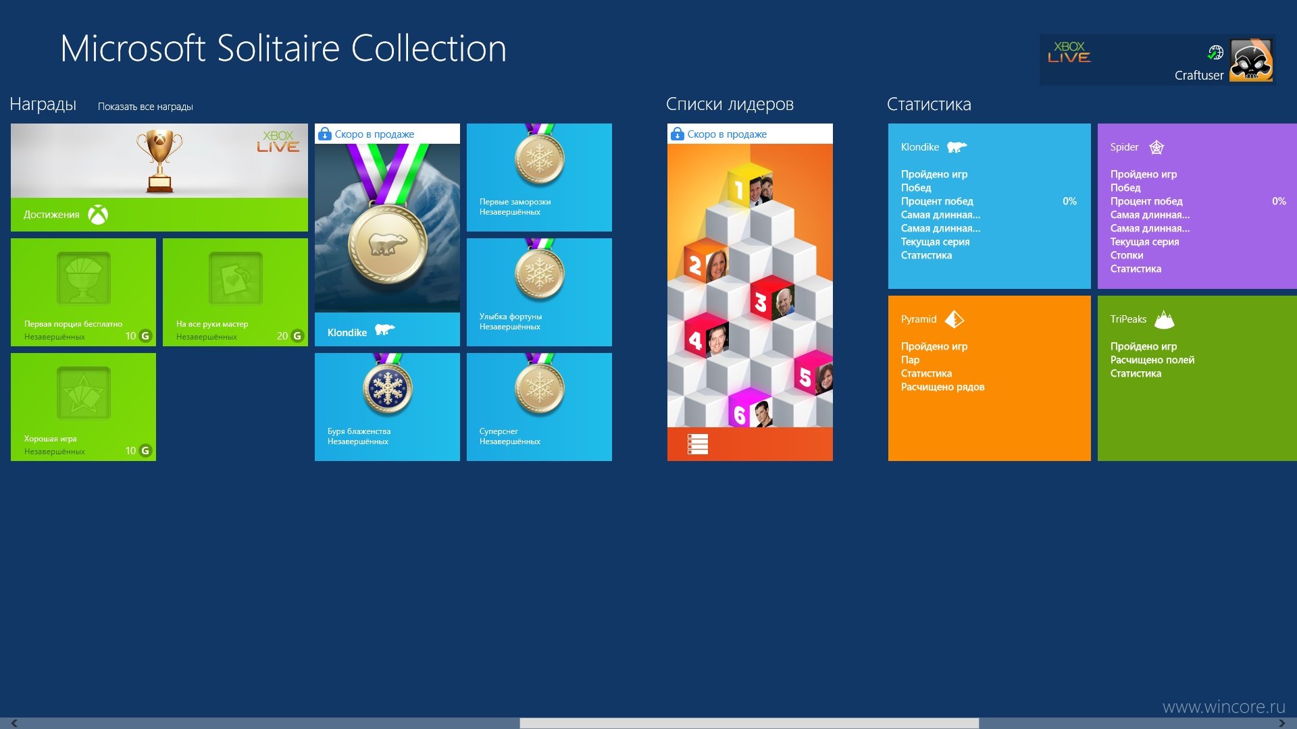Click the Pyramid game icon
The height and width of the screenshot is (729, 1297).
(x=955, y=319)
